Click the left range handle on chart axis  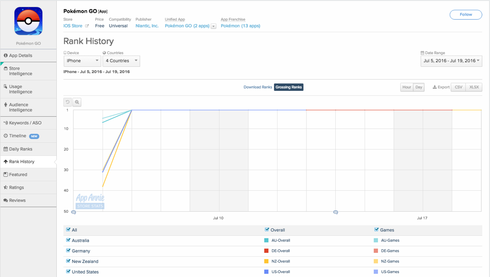pyautogui.click(x=73, y=212)
